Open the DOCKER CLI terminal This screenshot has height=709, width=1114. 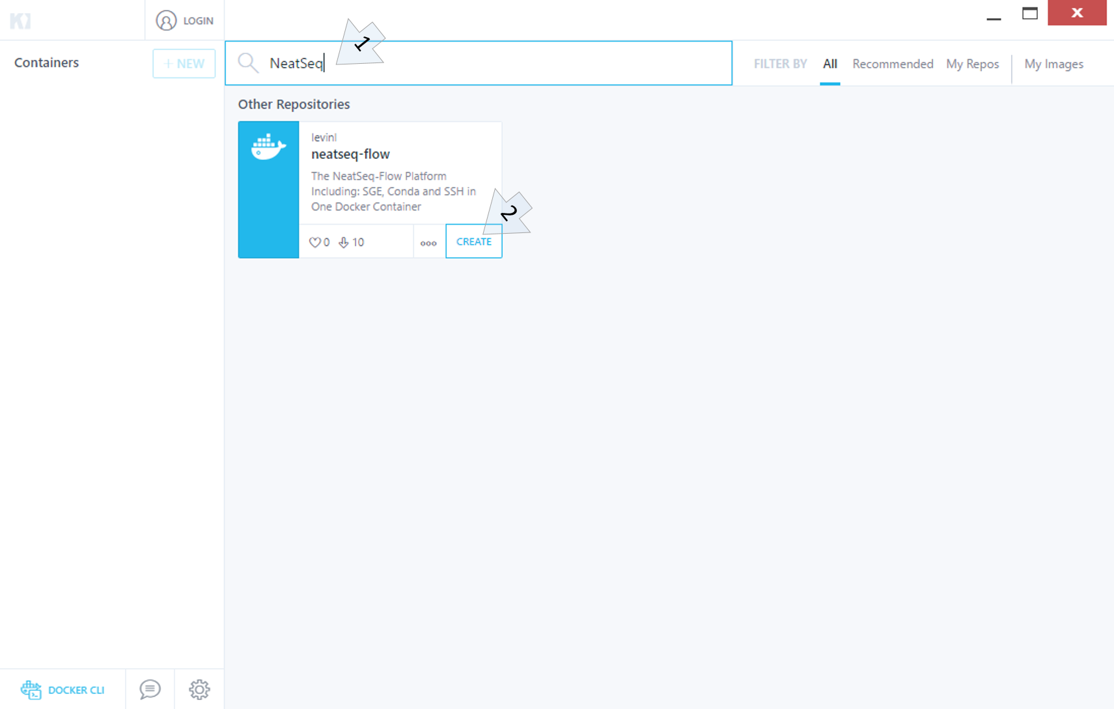pos(63,689)
